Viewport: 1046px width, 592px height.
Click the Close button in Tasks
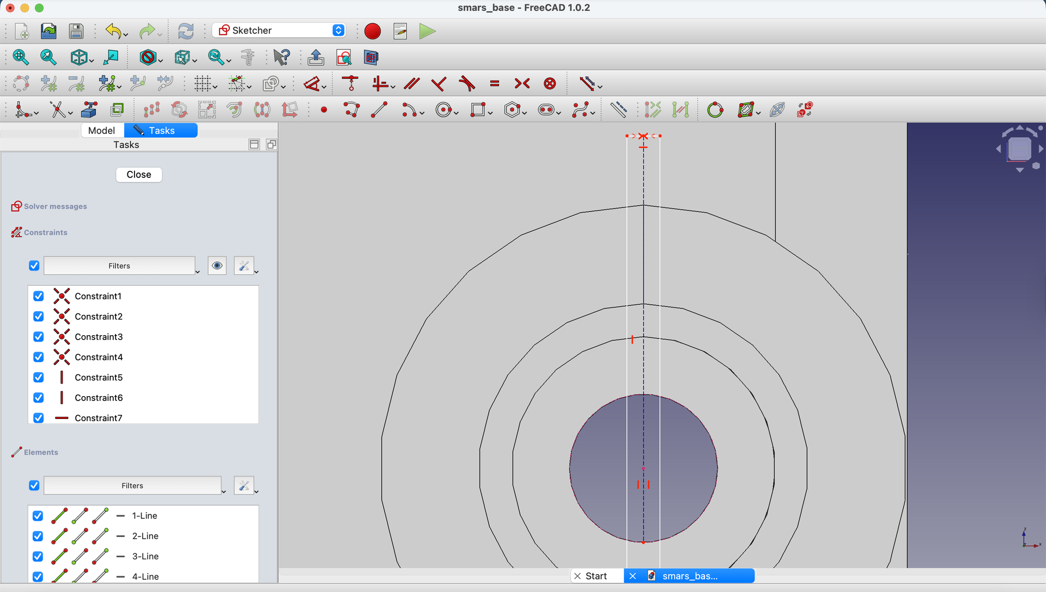tap(139, 175)
